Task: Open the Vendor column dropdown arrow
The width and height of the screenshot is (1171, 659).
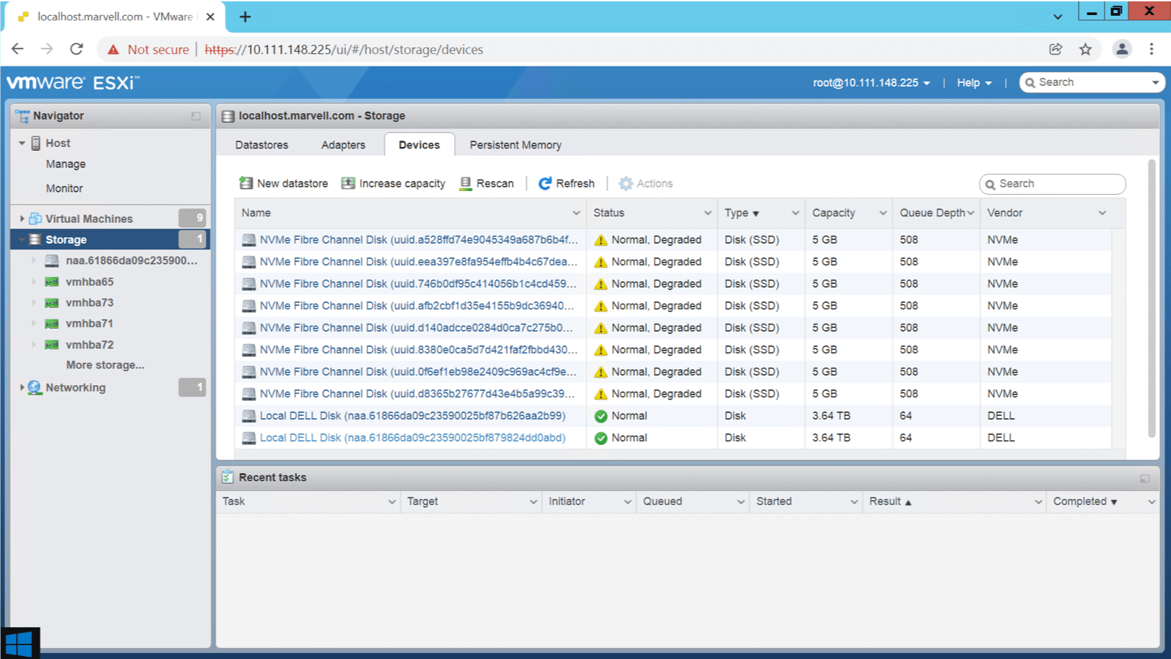Action: click(1102, 213)
